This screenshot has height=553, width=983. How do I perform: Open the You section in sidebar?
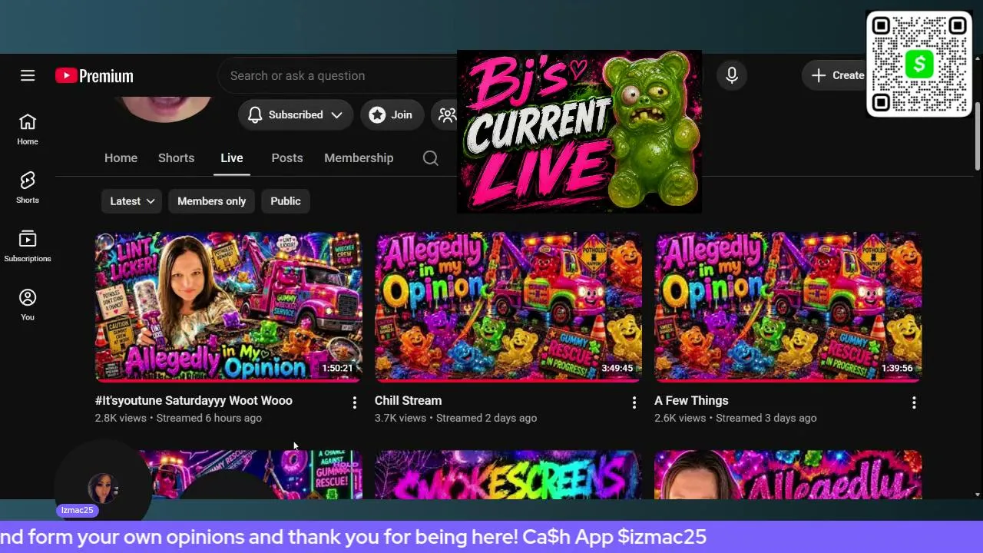pyautogui.click(x=28, y=305)
